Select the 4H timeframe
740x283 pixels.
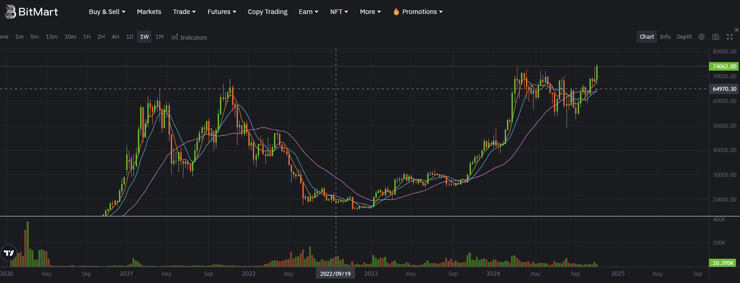115,37
